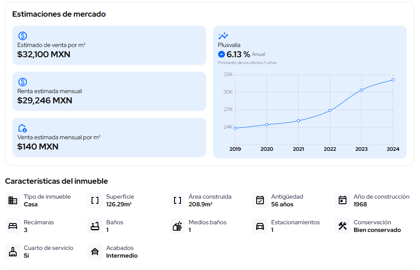The height and width of the screenshot is (270, 420).
Task: Click the 2019 data point on the chart
Action: pos(235,128)
